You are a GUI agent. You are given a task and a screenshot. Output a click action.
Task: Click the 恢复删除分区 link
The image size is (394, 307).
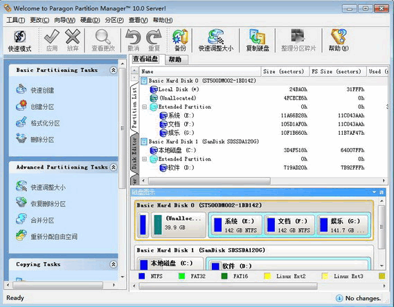48,204
